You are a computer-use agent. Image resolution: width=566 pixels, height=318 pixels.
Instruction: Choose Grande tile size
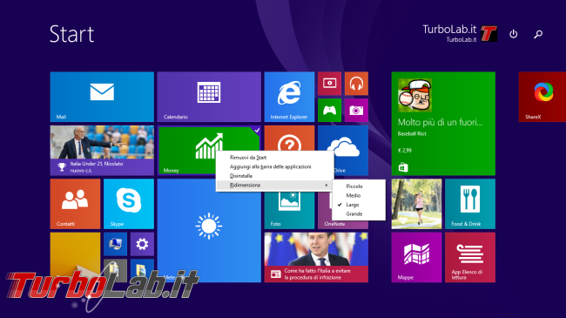point(359,214)
